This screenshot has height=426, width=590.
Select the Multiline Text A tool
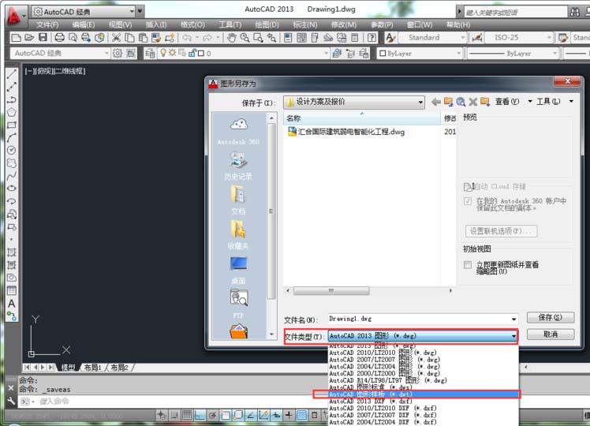[x=12, y=303]
